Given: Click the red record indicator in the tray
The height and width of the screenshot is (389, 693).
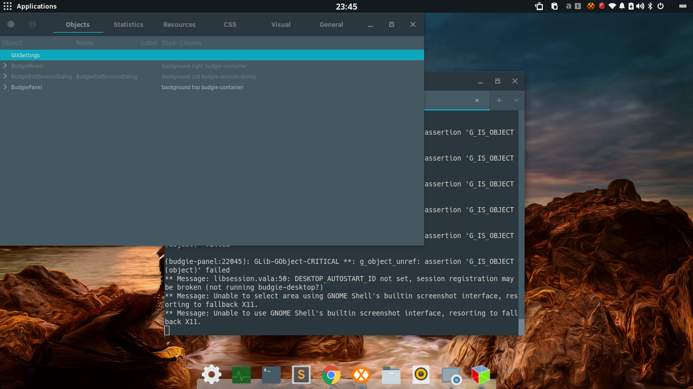Looking at the screenshot, I should click(x=602, y=6).
